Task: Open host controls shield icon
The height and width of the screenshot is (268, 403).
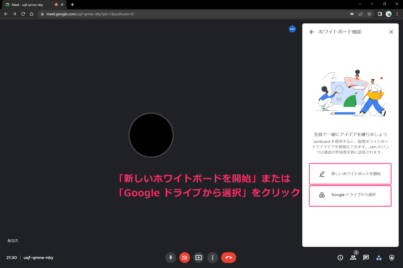Action: 392,257
